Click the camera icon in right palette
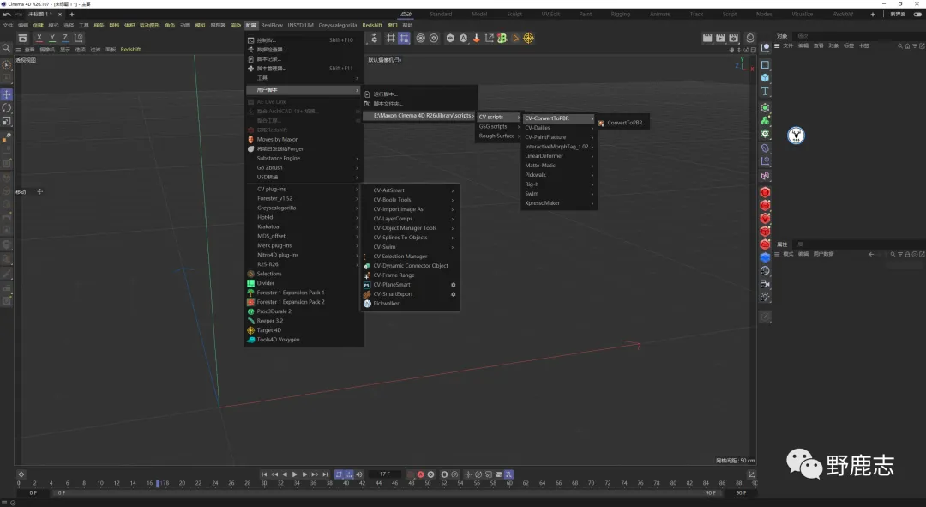This screenshot has width=926, height=507. [765, 284]
